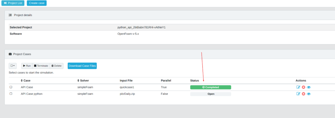Tick the checkbox for API Case python
This screenshot has height=118, width=335.
click(x=11, y=94)
